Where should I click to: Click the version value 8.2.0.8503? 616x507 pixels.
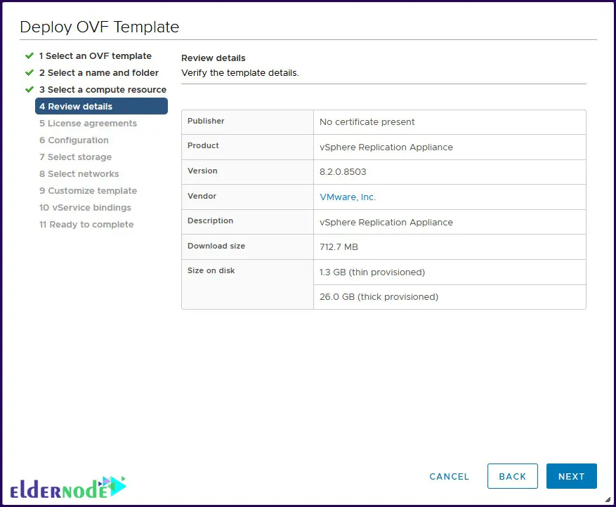pos(343,172)
